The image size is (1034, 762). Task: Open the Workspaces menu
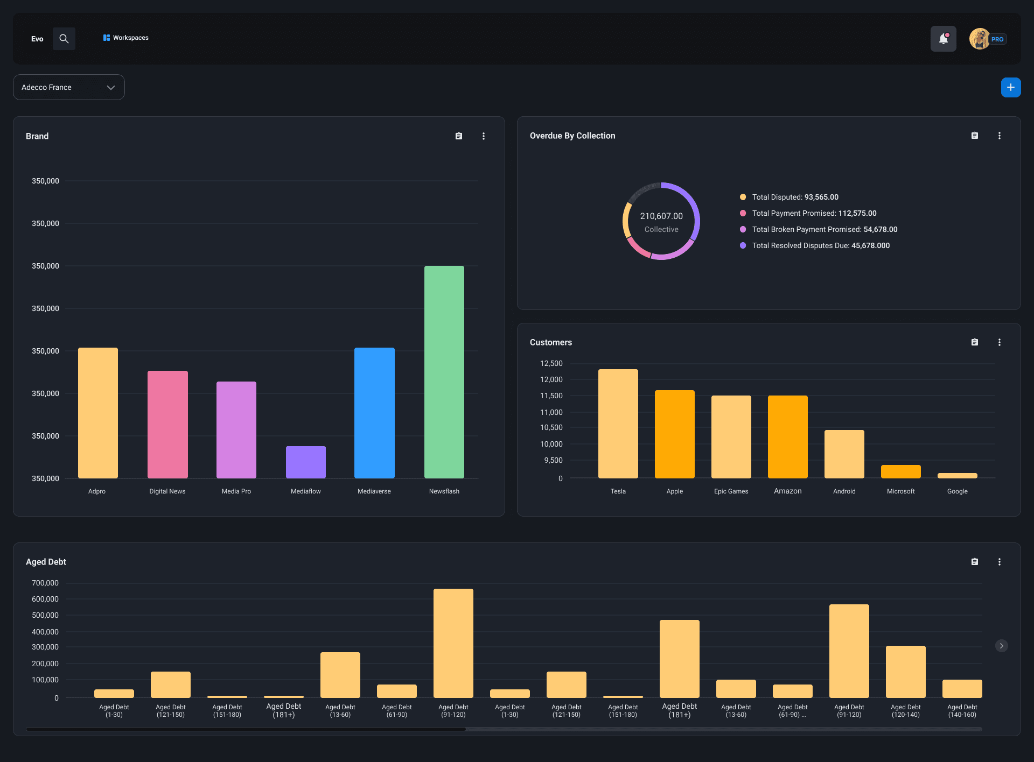click(126, 38)
